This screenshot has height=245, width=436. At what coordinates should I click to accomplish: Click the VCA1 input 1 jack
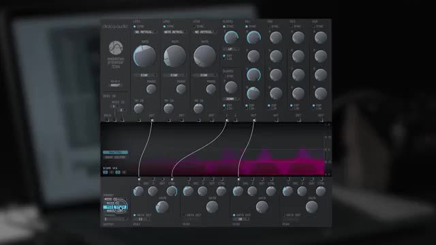[x=139, y=179]
